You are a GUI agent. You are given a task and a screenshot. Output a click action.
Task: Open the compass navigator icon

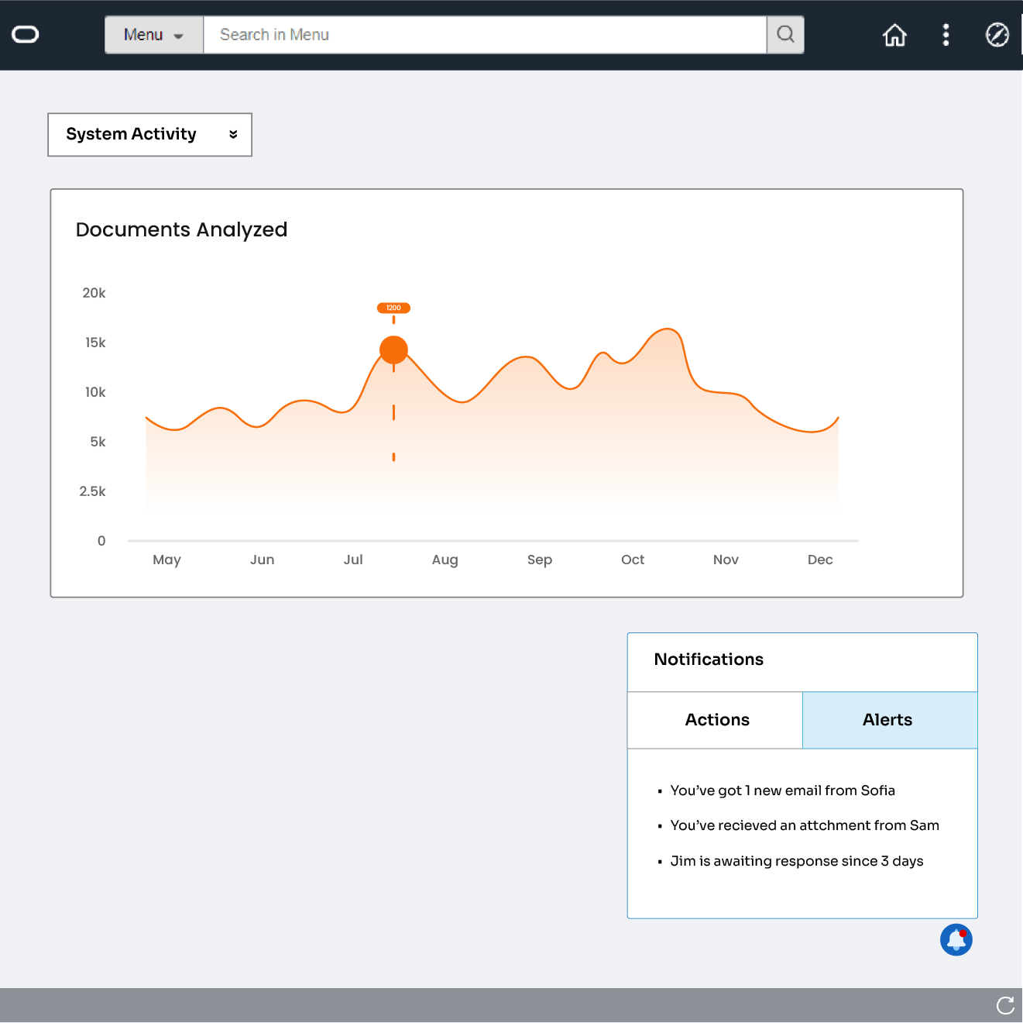click(997, 35)
